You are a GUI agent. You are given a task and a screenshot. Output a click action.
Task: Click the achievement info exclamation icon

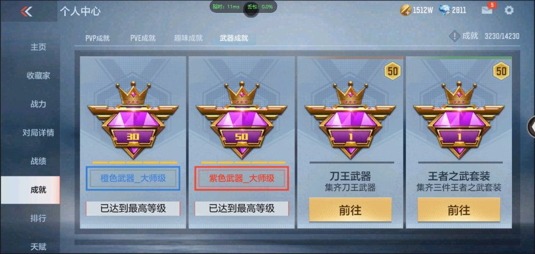[454, 36]
